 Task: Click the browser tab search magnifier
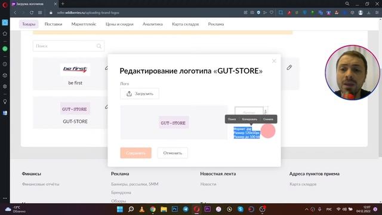click(347, 4)
